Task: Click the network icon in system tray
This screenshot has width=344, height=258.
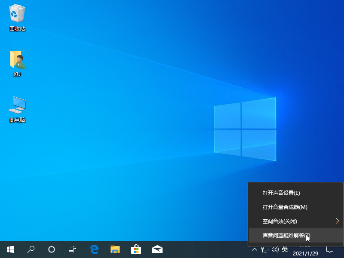Action: [265, 249]
